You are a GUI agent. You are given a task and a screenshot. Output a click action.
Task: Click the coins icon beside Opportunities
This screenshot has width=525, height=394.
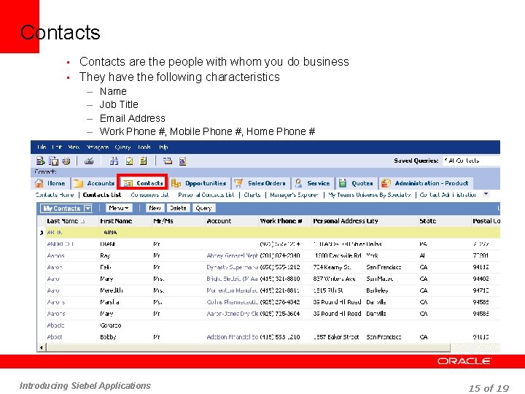176,183
